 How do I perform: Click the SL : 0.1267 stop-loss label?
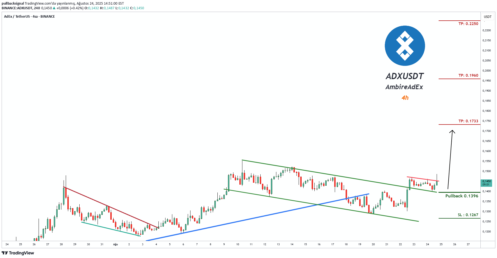pyautogui.click(x=468, y=215)
